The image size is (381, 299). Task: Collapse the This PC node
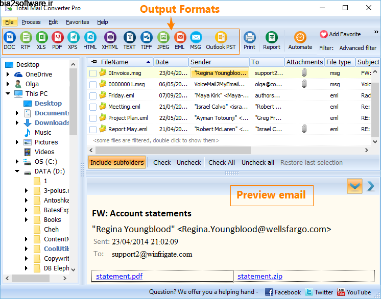(x=8, y=93)
